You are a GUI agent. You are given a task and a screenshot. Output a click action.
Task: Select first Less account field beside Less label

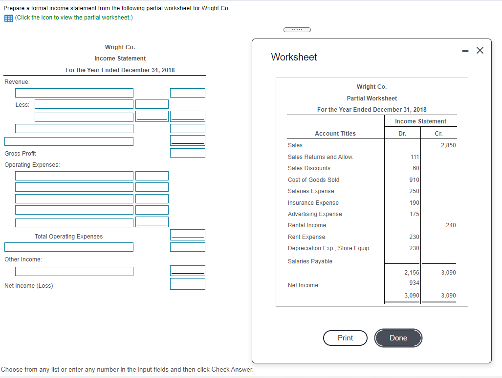click(84, 104)
